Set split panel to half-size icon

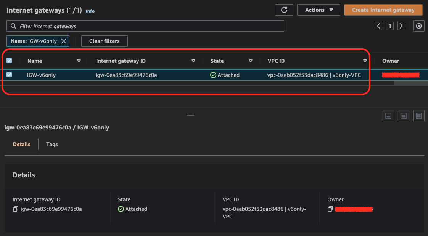[x=404, y=116]
